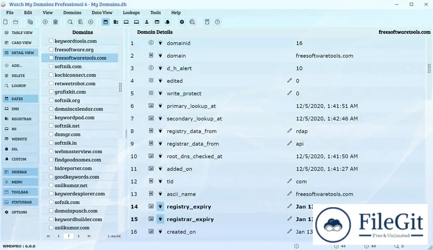Jump to the last page of domains
The image size is (433, 250).
[x=89, y=236]
